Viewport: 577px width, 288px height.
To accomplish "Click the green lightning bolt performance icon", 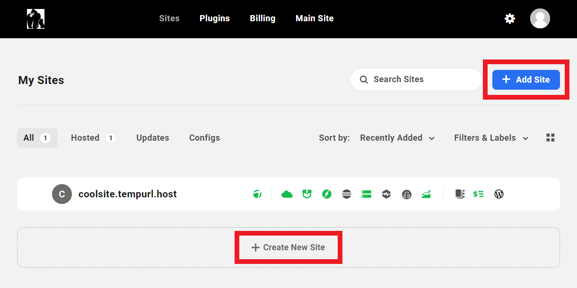I will point(327,194).
